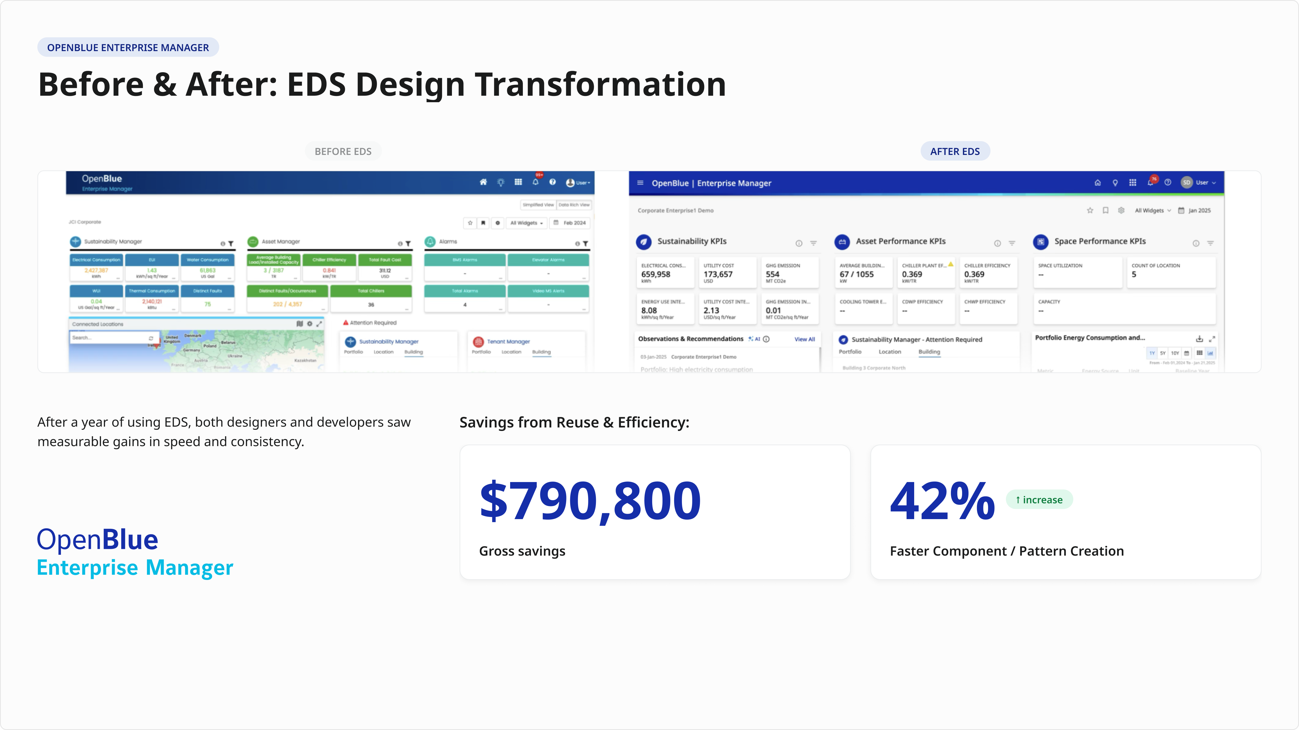The image size is (1299, 730).
Task: Switch to Simplified View
Action: 539,205
